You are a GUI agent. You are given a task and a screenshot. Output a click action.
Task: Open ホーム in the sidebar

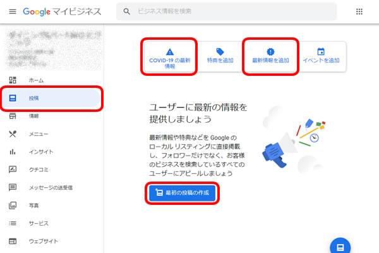(37, 80)
